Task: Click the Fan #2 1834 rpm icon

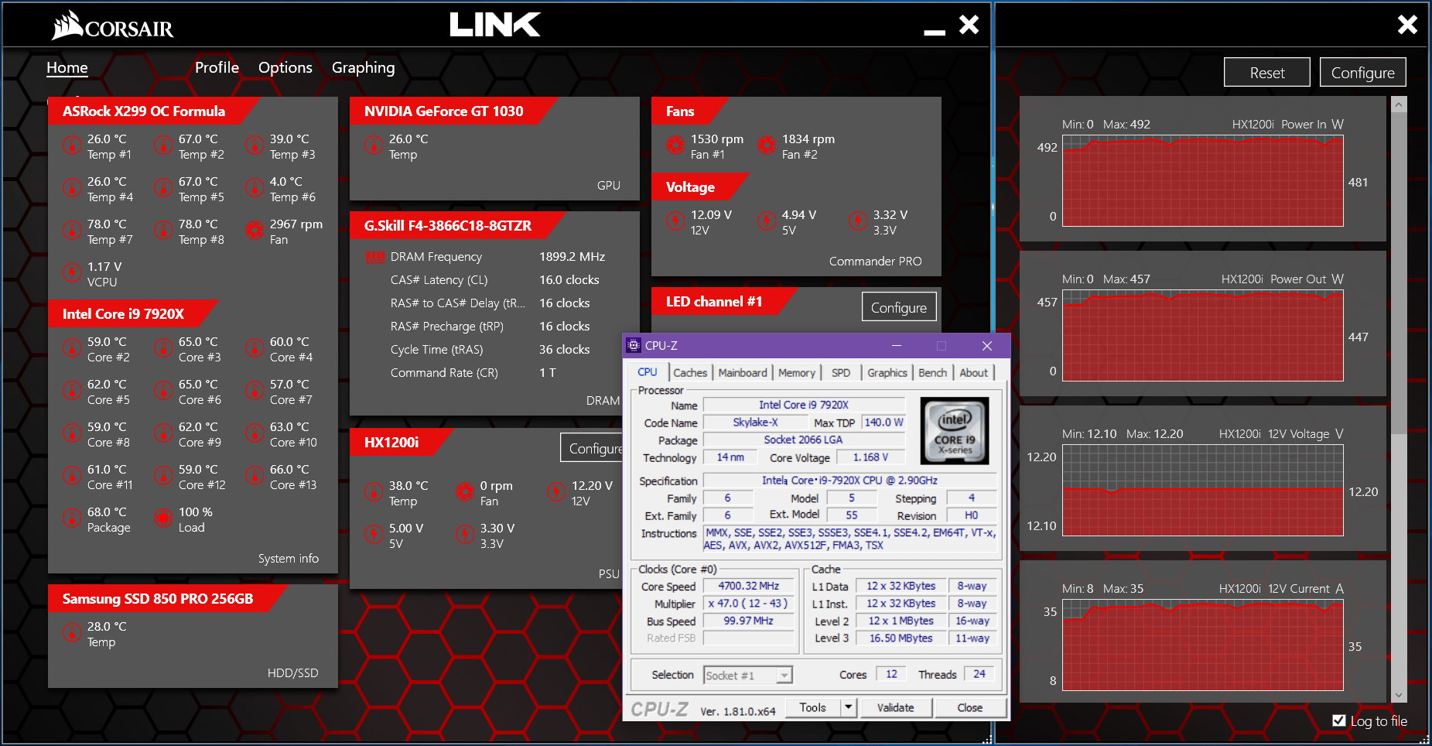Action: 767,145
